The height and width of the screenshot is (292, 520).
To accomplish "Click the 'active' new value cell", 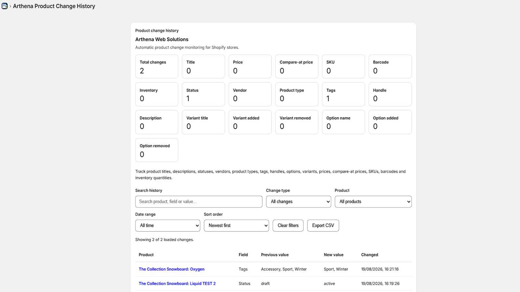I will click(x=329, y=284).
